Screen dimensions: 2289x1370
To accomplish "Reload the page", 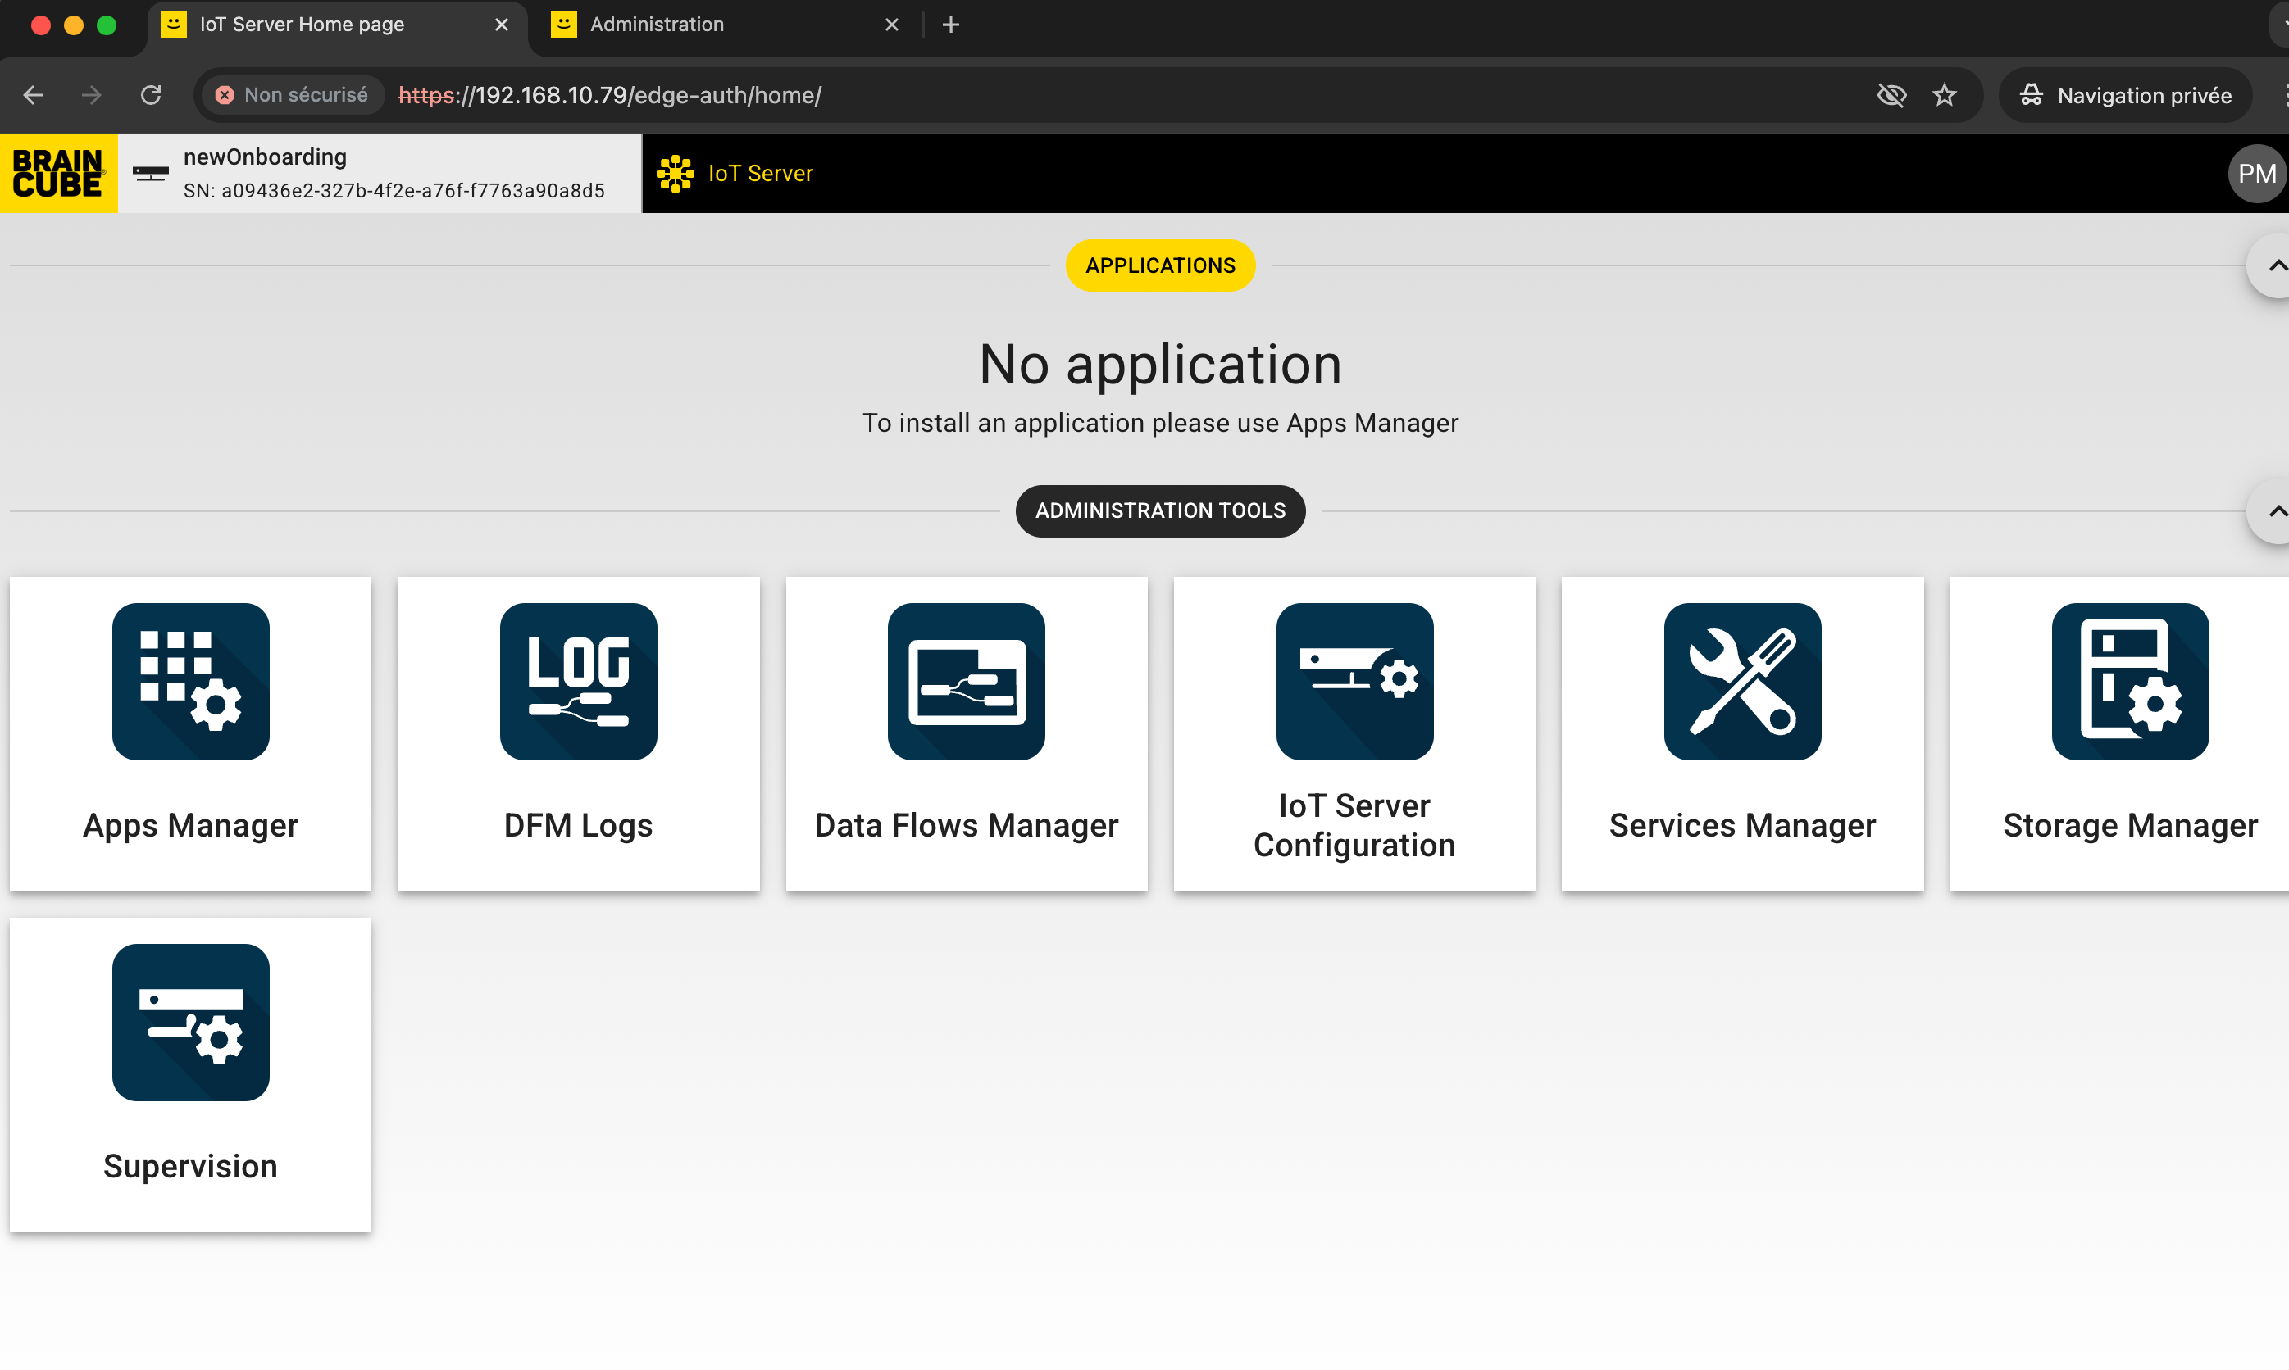I will point(151,95).
